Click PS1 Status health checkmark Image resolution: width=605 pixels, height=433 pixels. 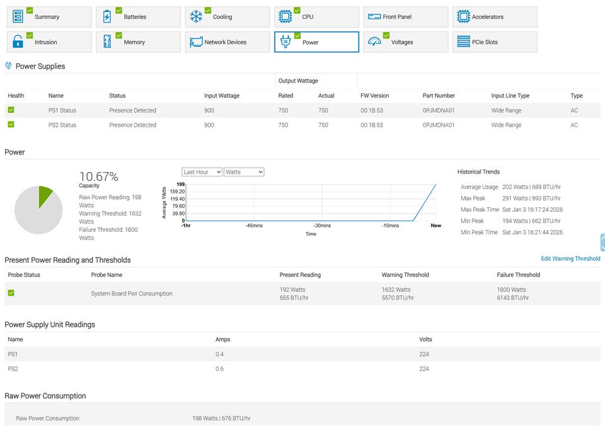11,110
